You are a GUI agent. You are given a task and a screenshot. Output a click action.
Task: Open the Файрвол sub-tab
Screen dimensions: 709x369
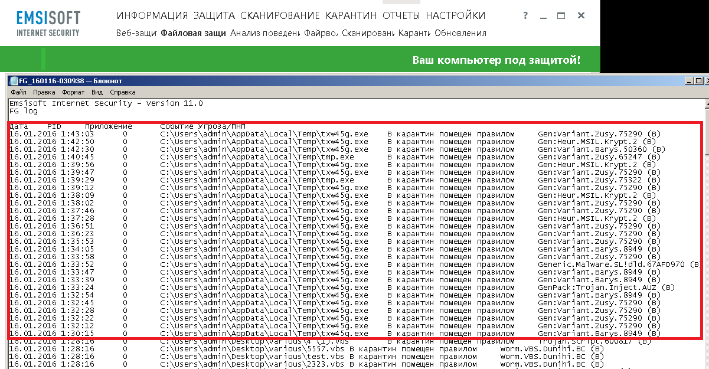(x=321, y=33)
